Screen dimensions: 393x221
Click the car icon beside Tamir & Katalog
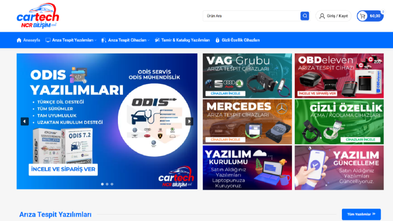coord(157,40)
